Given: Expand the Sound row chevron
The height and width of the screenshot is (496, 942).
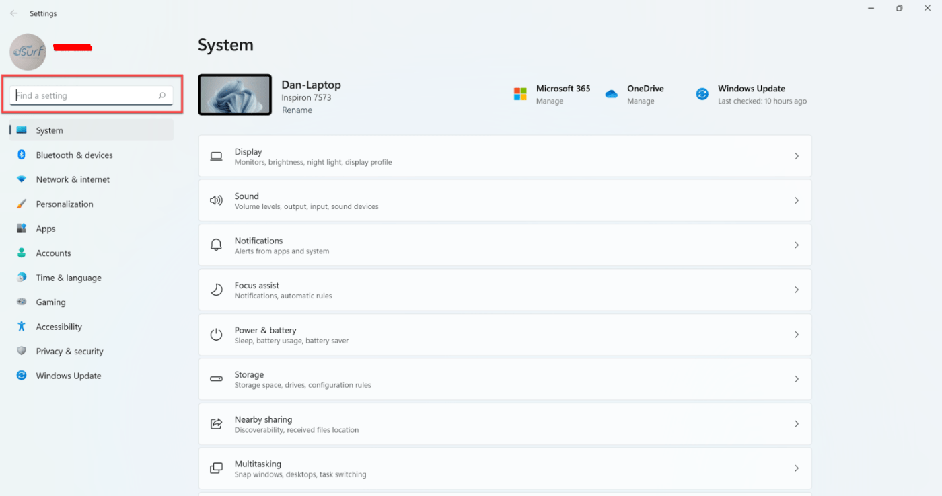Looking at the screenshot, I should pos(797,200).
